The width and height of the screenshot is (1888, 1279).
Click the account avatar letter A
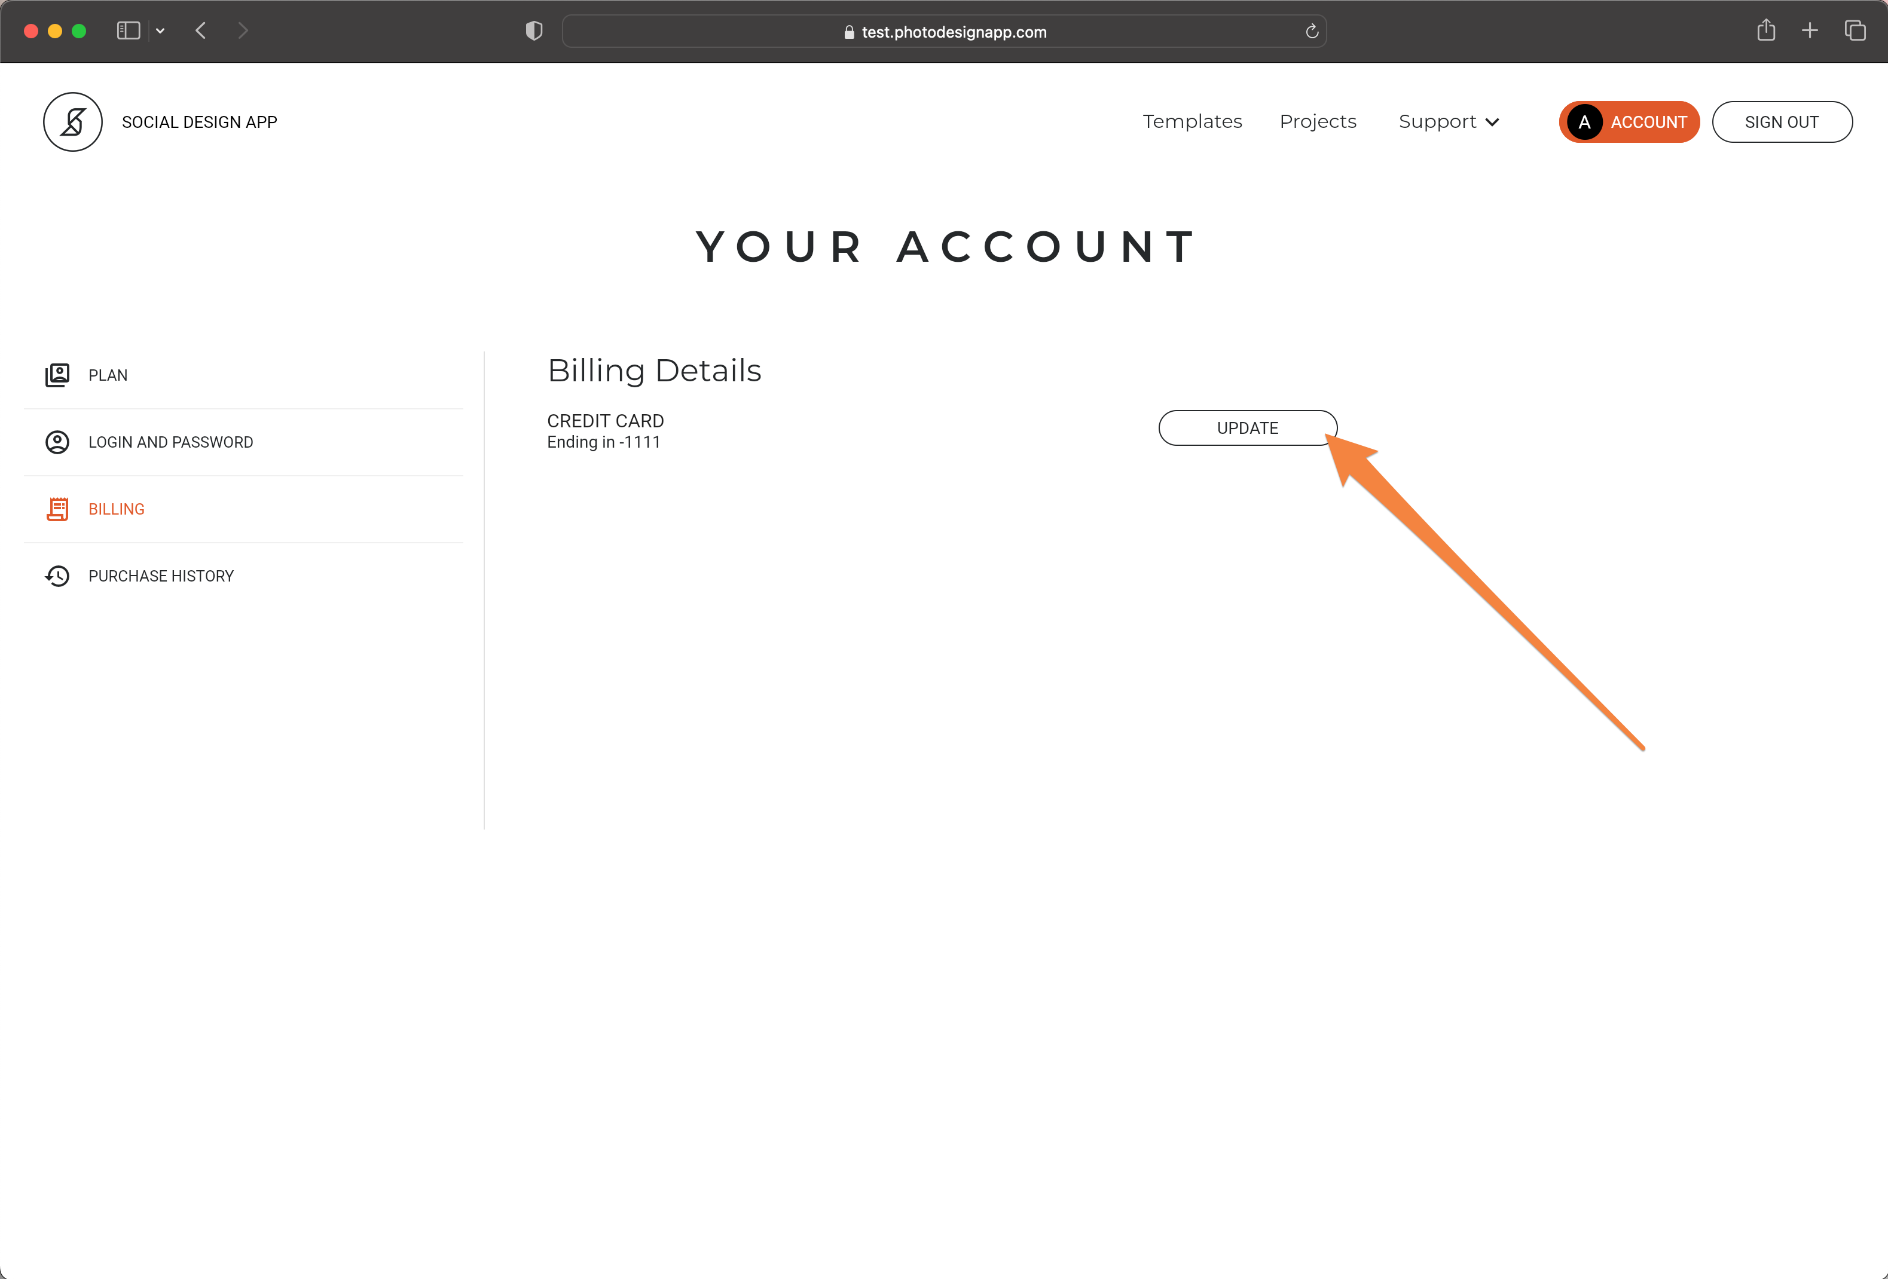(1584, 122)
